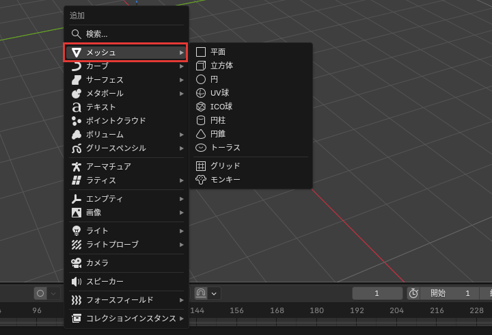Click the Light bulb icon beside ライト
Screen dimensions: 492x335
77,231
